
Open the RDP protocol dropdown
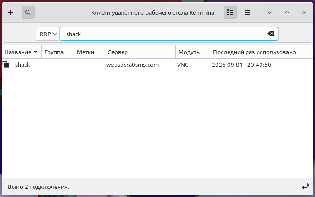(48, 34)
